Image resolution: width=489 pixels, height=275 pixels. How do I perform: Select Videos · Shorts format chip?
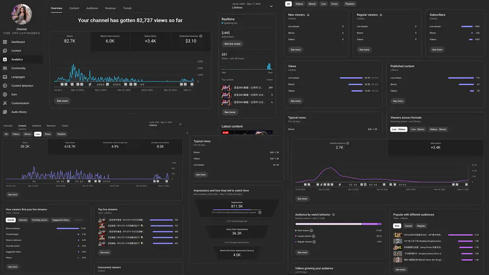(x=438, y=129)
